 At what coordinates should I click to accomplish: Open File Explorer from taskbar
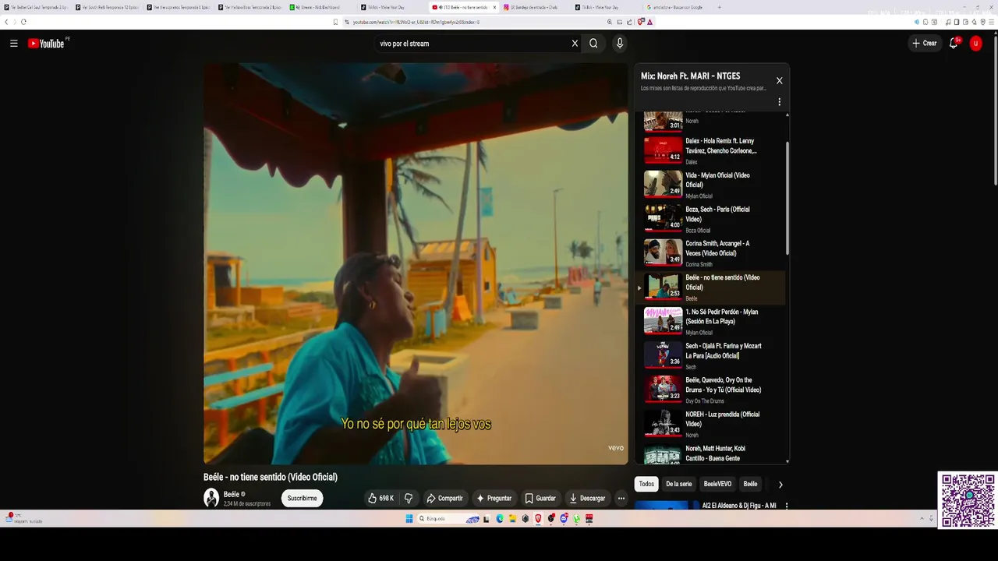point(512,519)
